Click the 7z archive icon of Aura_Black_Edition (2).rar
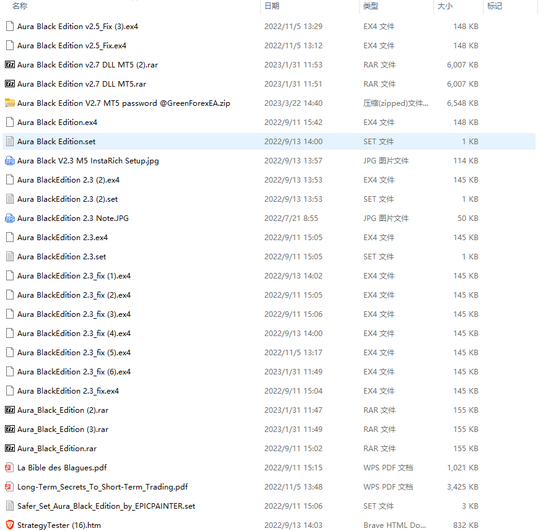 10,410
